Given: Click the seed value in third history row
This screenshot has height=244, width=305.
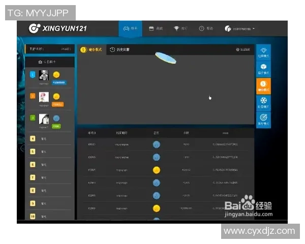Looking at the screenshot, I should [x=225, y=170].
